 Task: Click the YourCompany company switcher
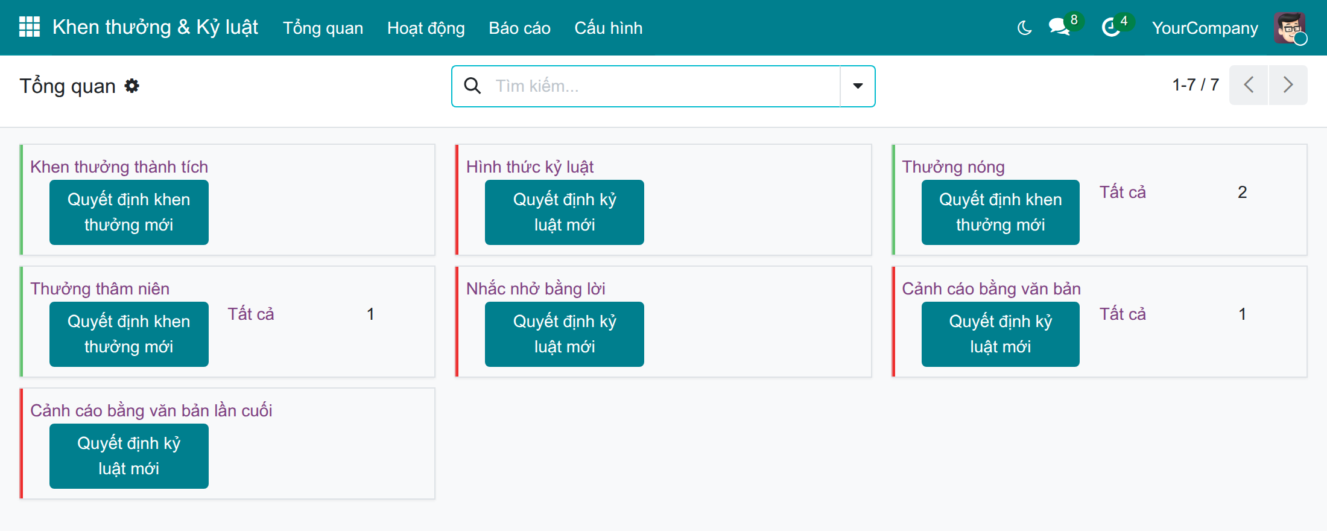(x=1205, y=28)
